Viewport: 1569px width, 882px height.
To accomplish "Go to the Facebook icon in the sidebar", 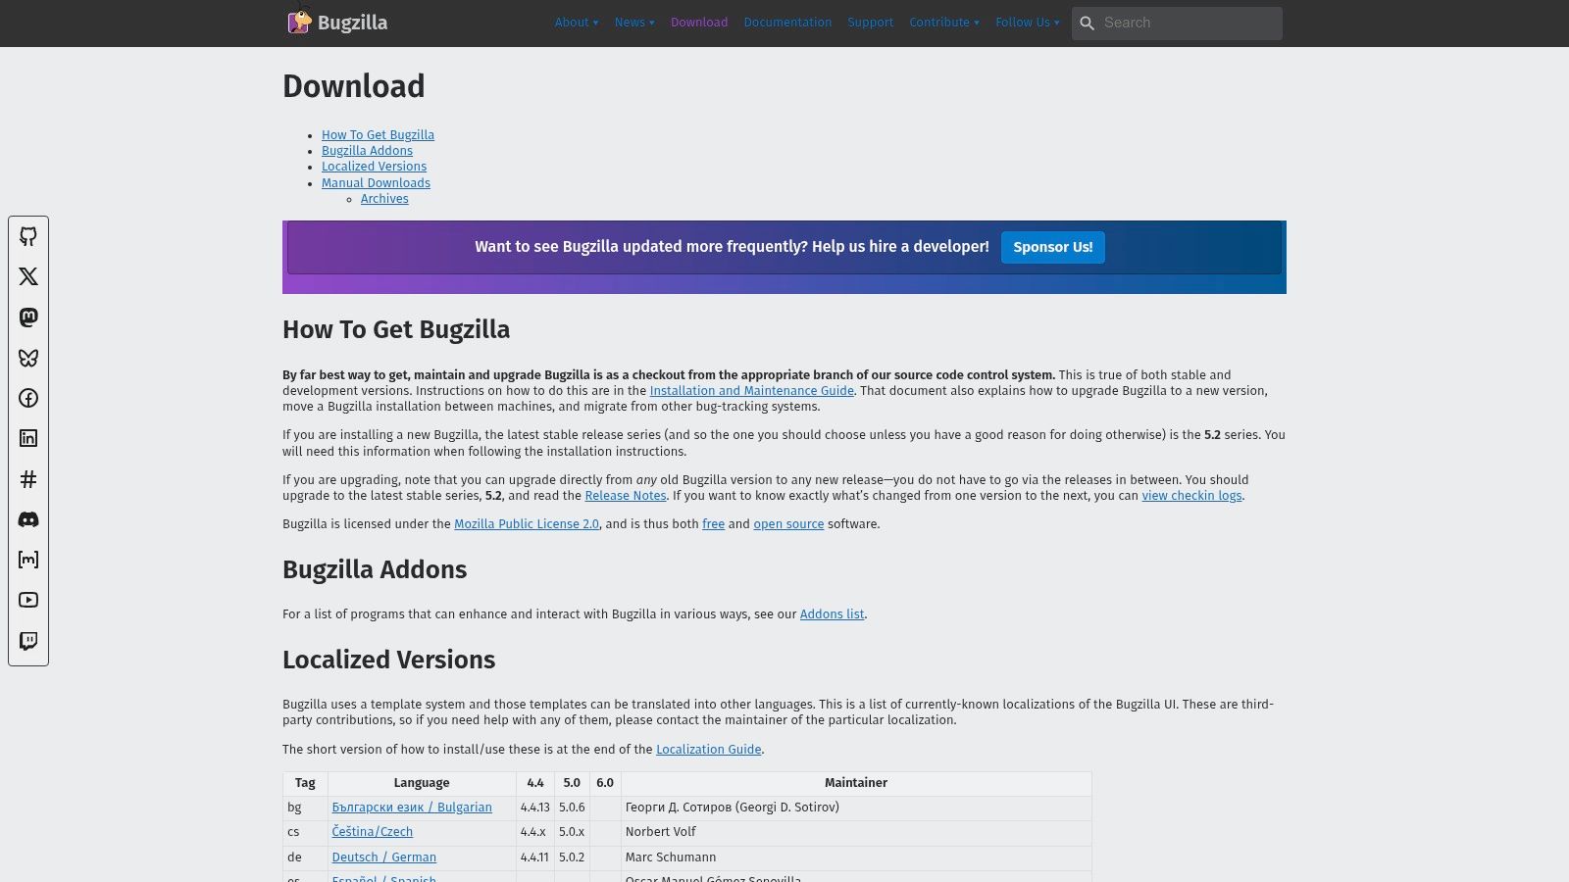I will point(28,398).
